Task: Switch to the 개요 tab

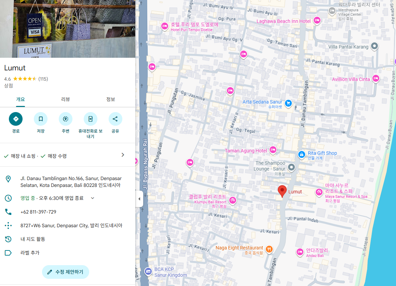Action: click(21, 99)
